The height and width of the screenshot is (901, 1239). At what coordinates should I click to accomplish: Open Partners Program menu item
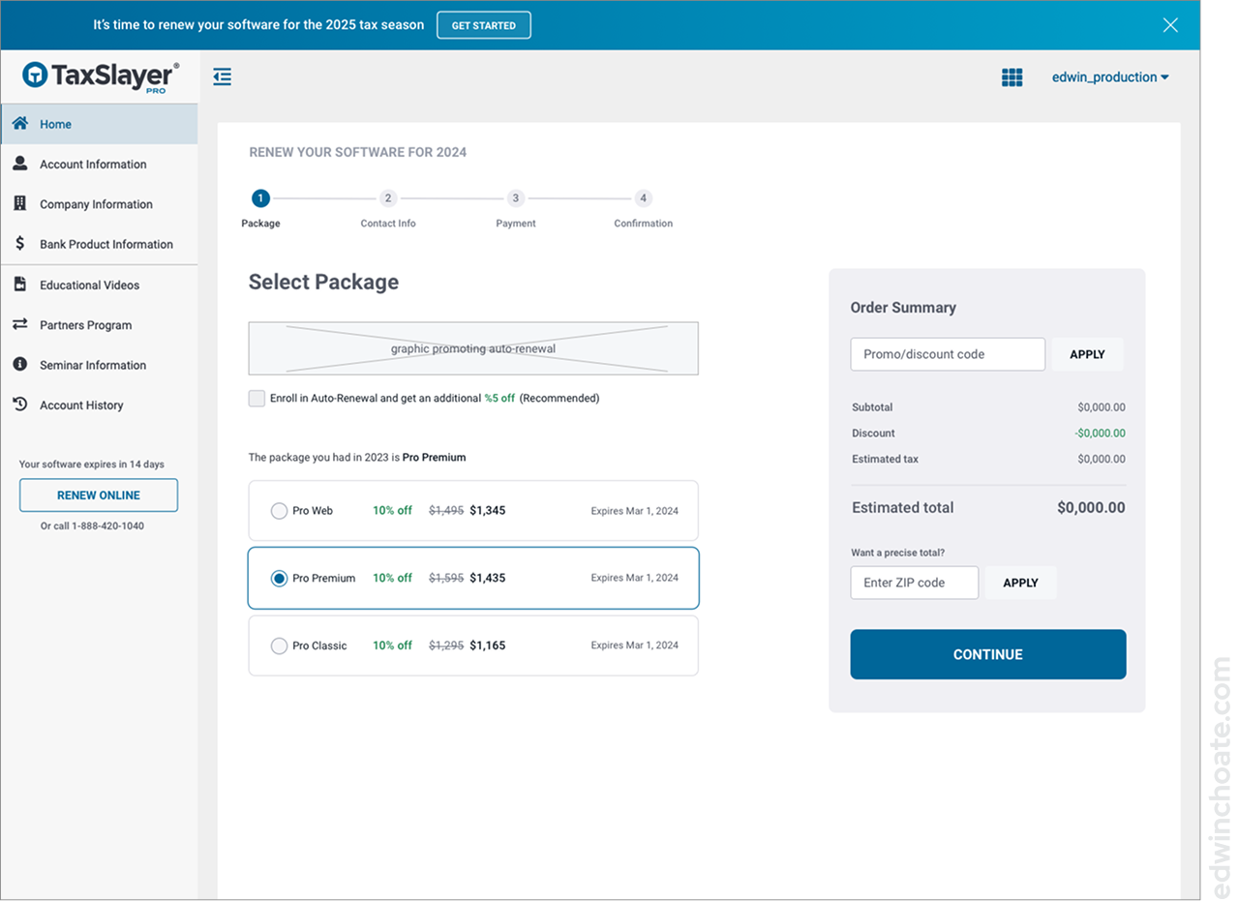pos(99,325)
